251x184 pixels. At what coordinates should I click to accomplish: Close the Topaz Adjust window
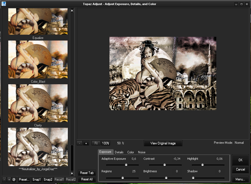click(x=247, y=4)
